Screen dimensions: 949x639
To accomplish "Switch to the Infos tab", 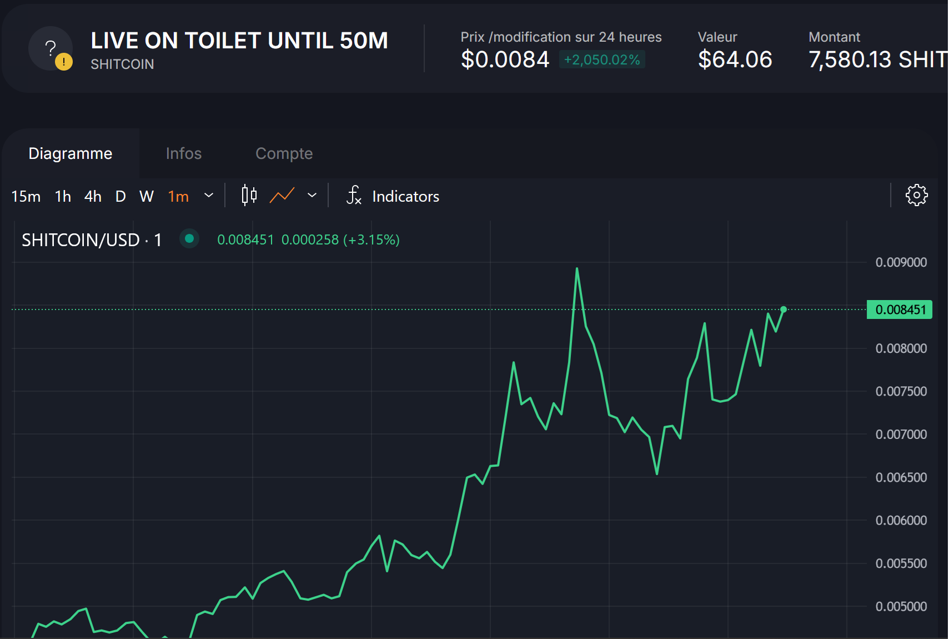I will pyautogui.click(x=183, y=153).
